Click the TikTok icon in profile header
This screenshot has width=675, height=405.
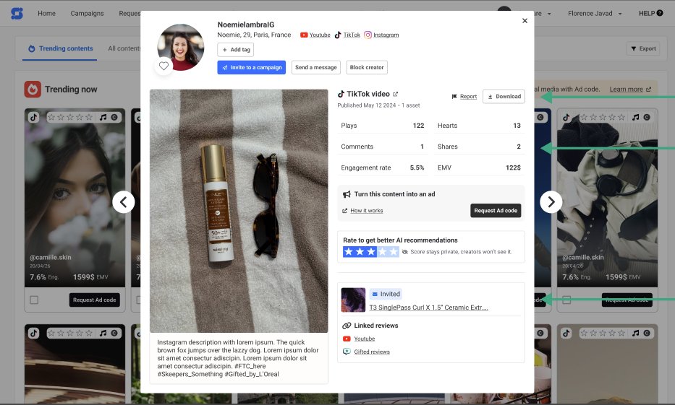click(x=338, y=35)
